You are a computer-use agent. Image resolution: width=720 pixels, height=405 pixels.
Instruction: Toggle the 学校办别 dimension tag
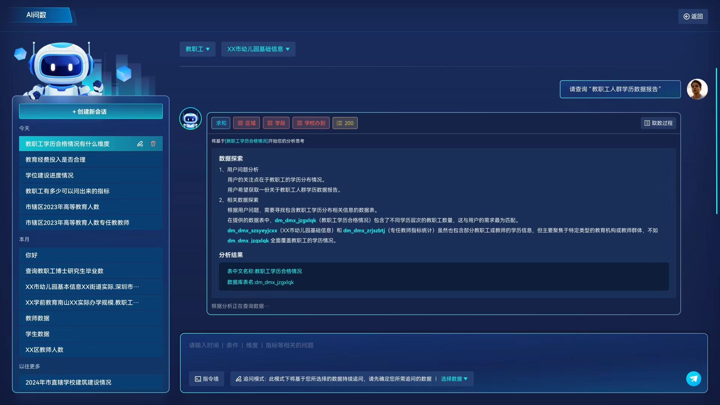coord(310,123)
